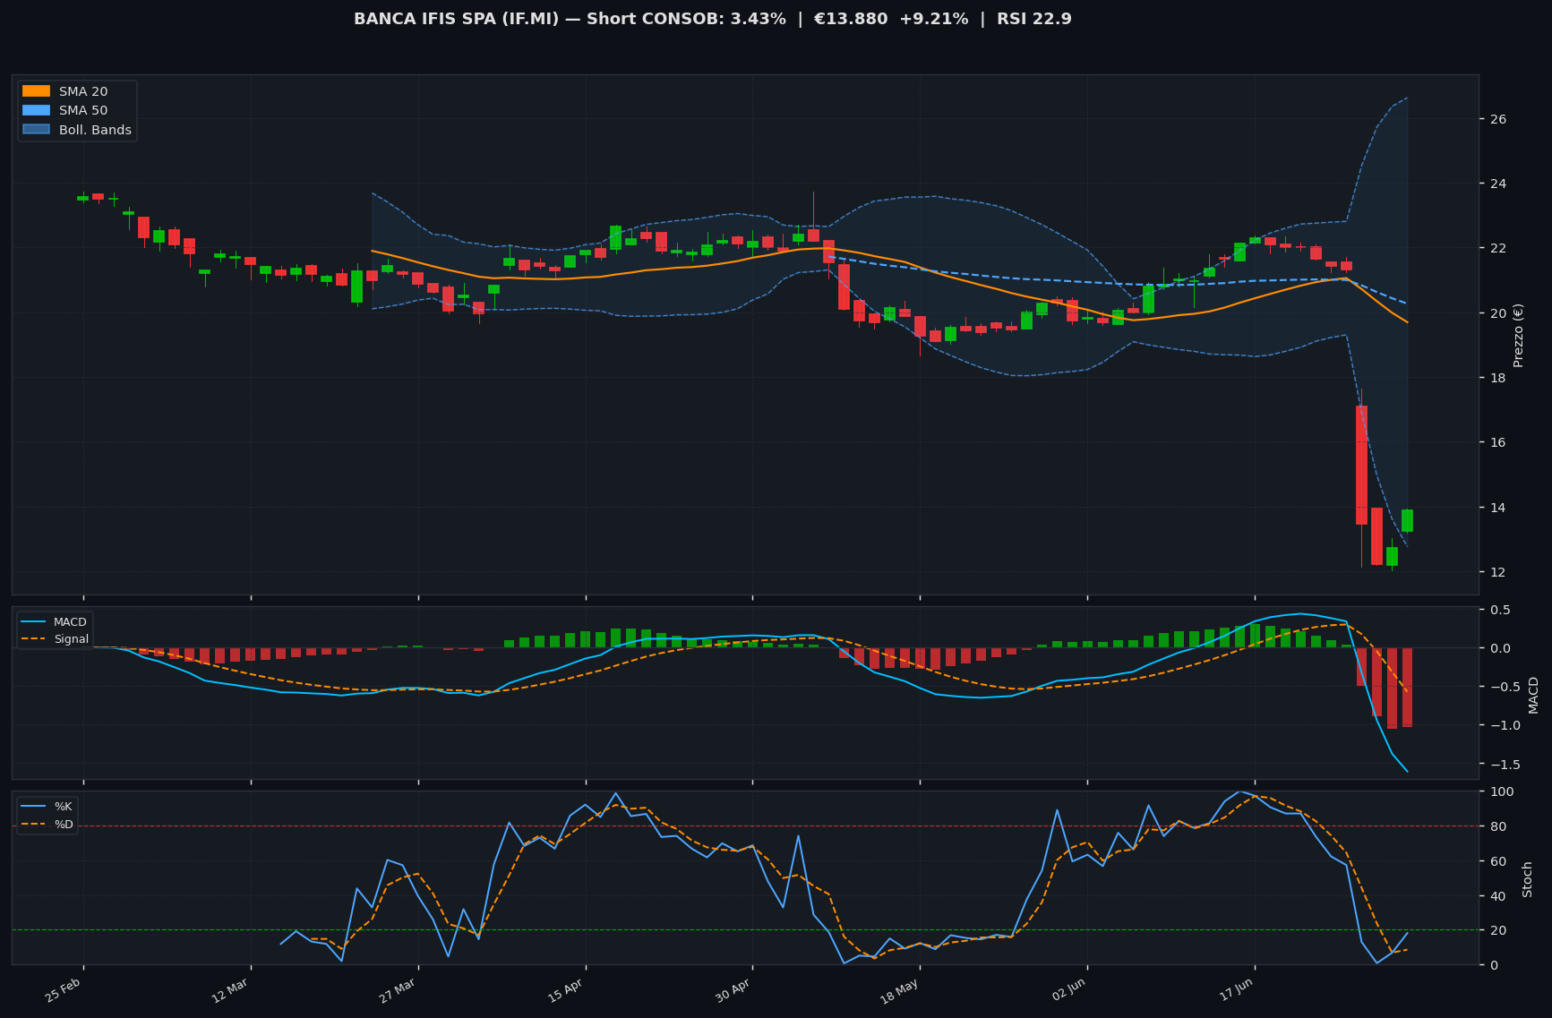The image size is (1552, 1018).
Task: Click the large red crash candlestick from 17
Action: pyautogui.click(x=1361, y=465)
